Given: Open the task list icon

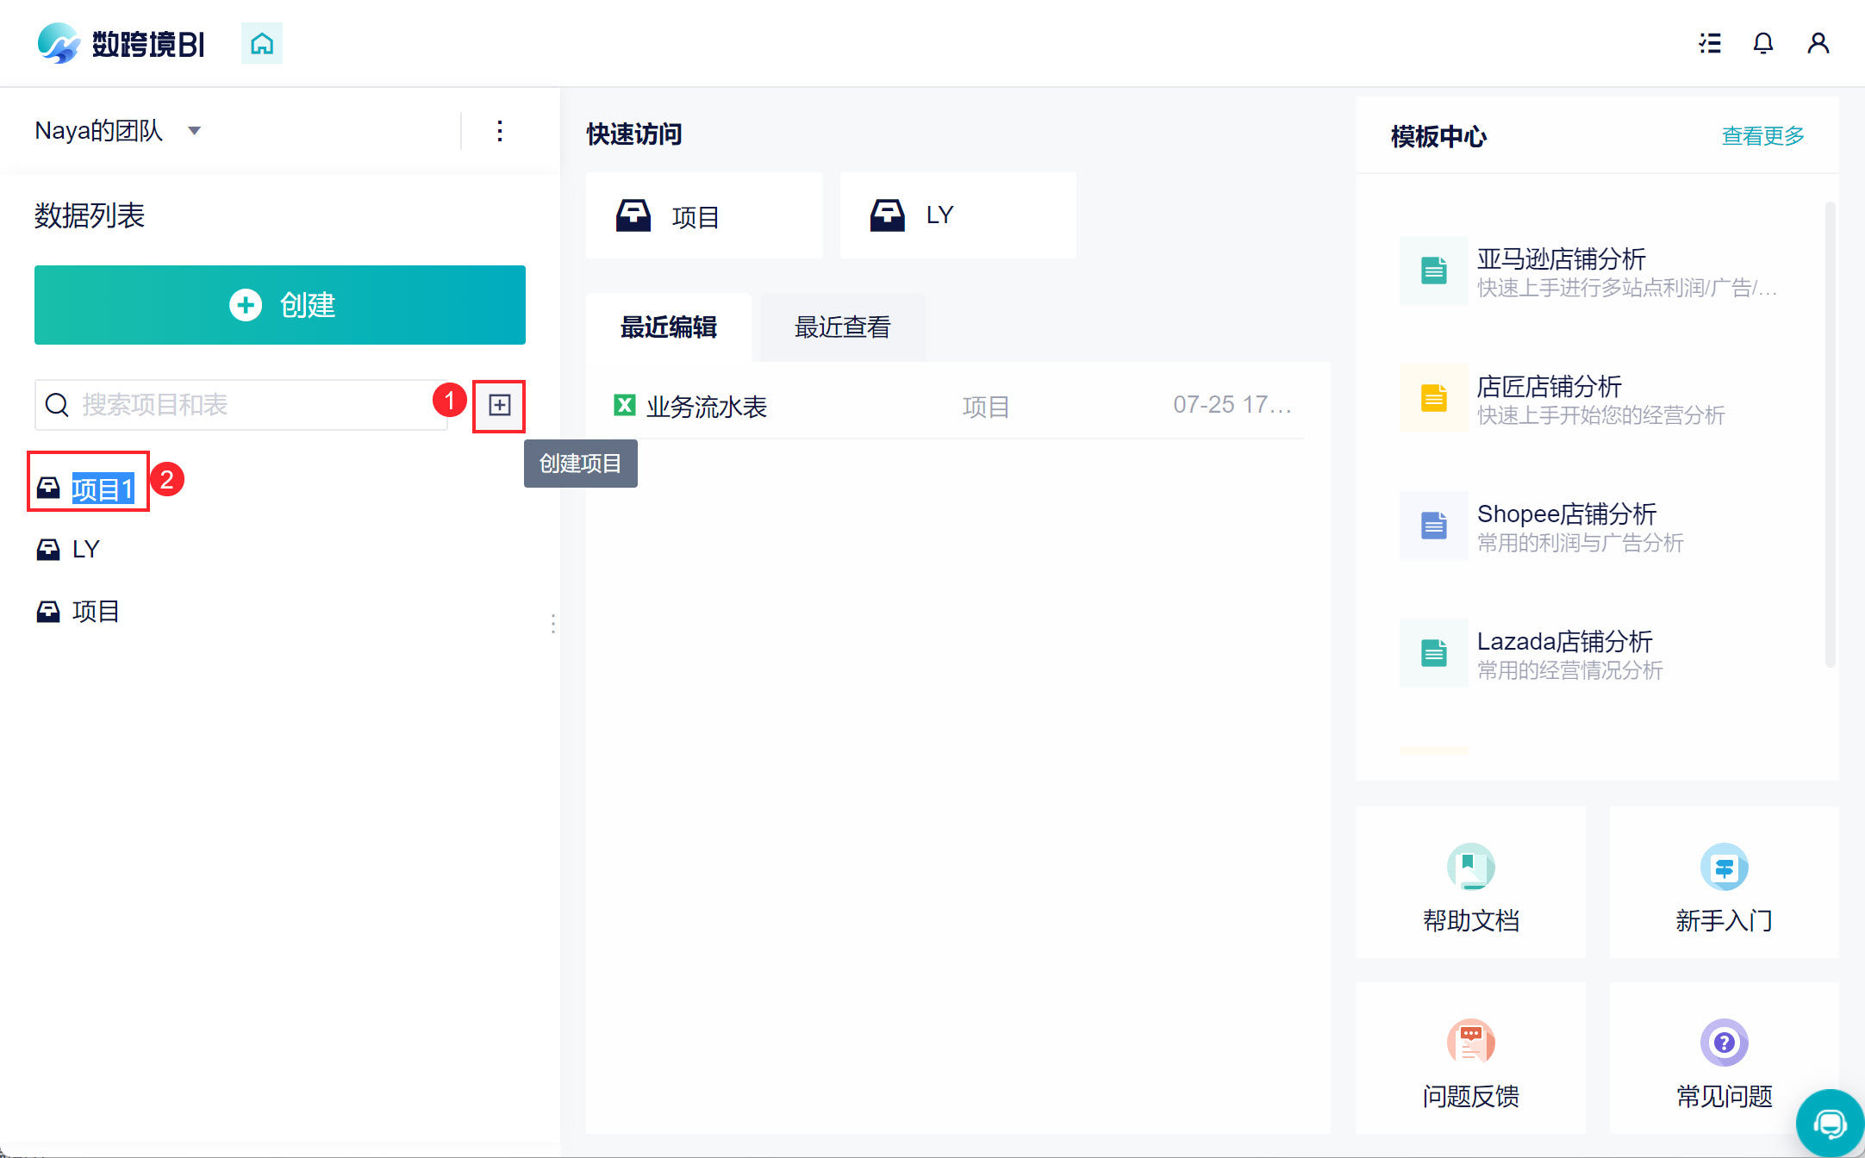Looking at the screenshot, I should tap(1710, 43).
